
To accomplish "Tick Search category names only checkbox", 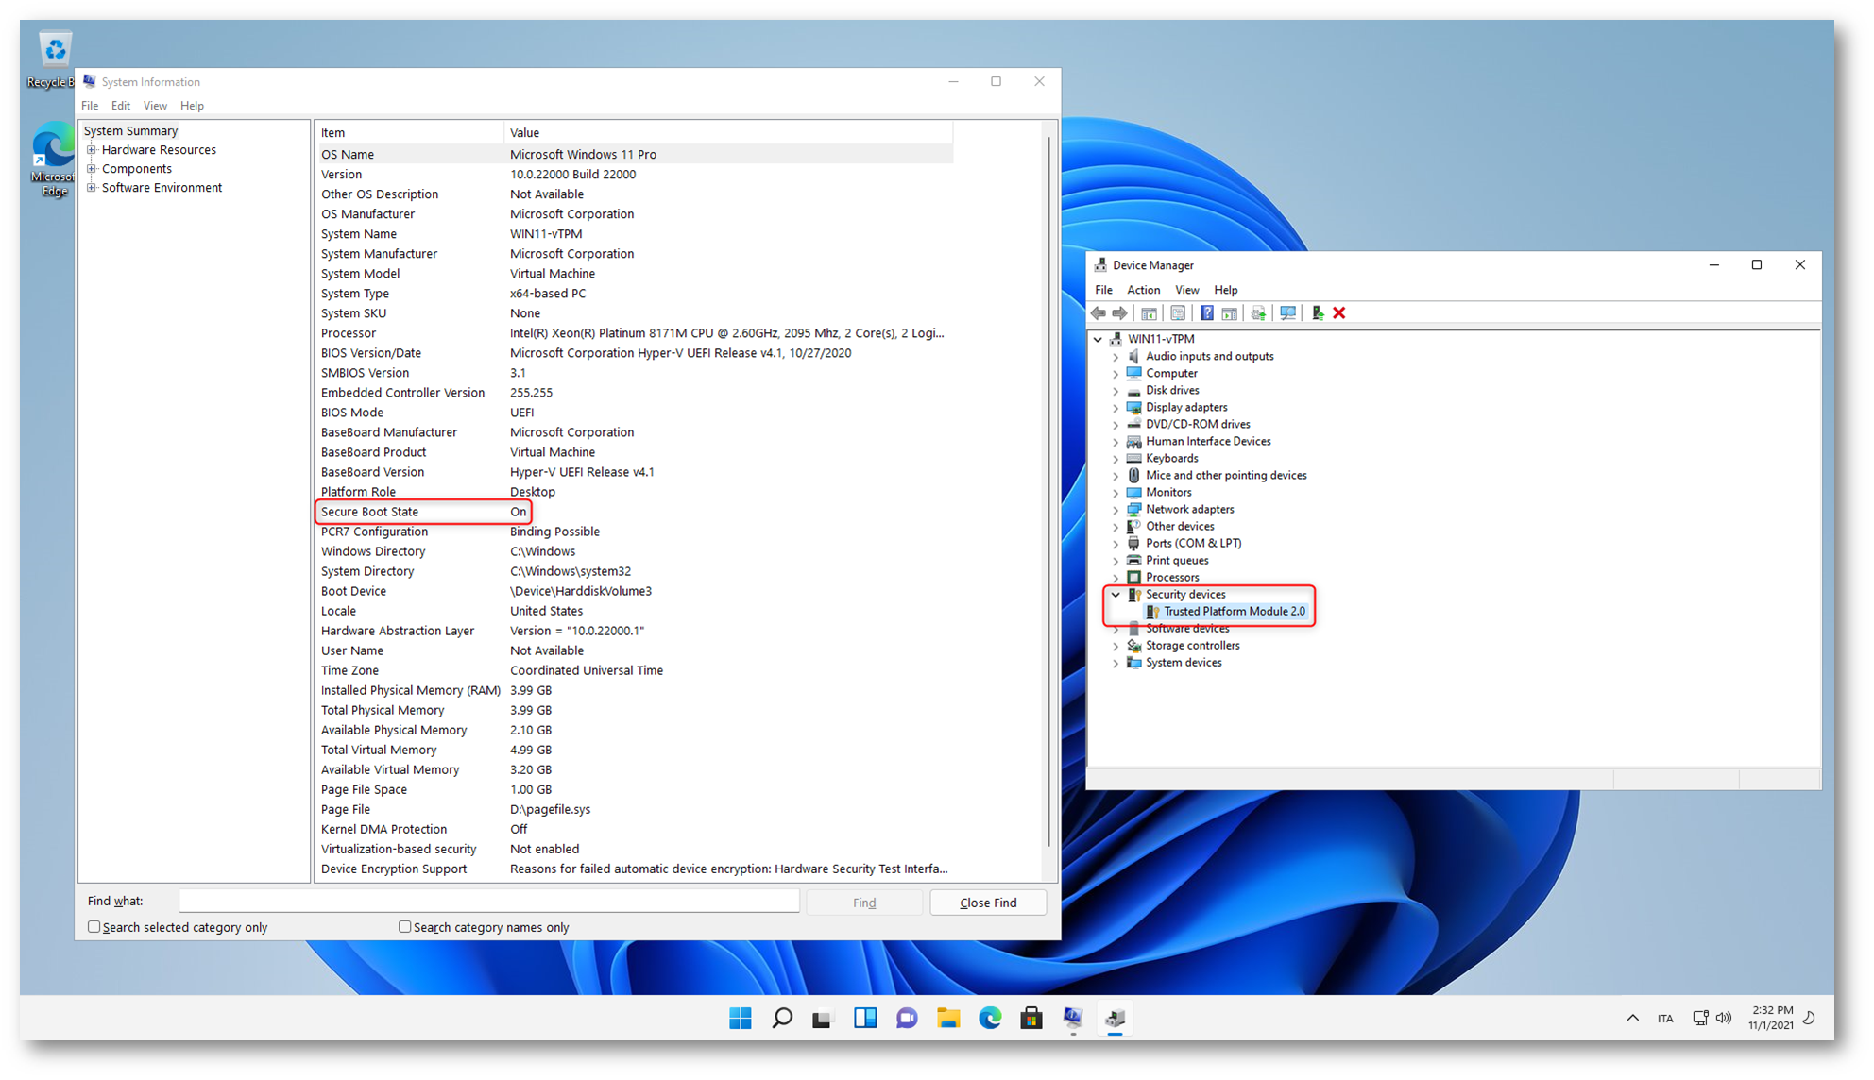I will pyautogui.click(x=405, y=927).
